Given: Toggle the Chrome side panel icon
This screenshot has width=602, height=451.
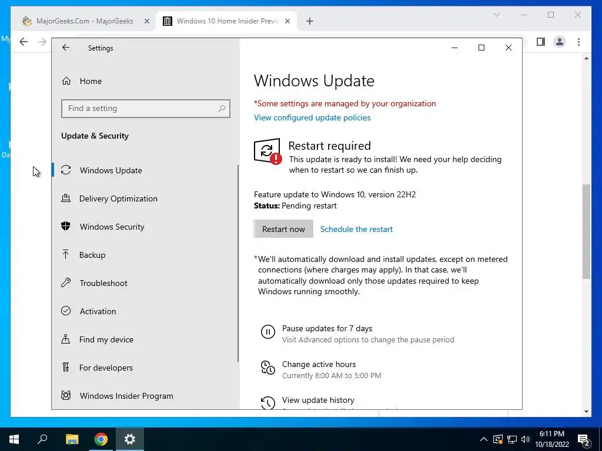Looking at the screenshot, I should (x=541, y=42).
